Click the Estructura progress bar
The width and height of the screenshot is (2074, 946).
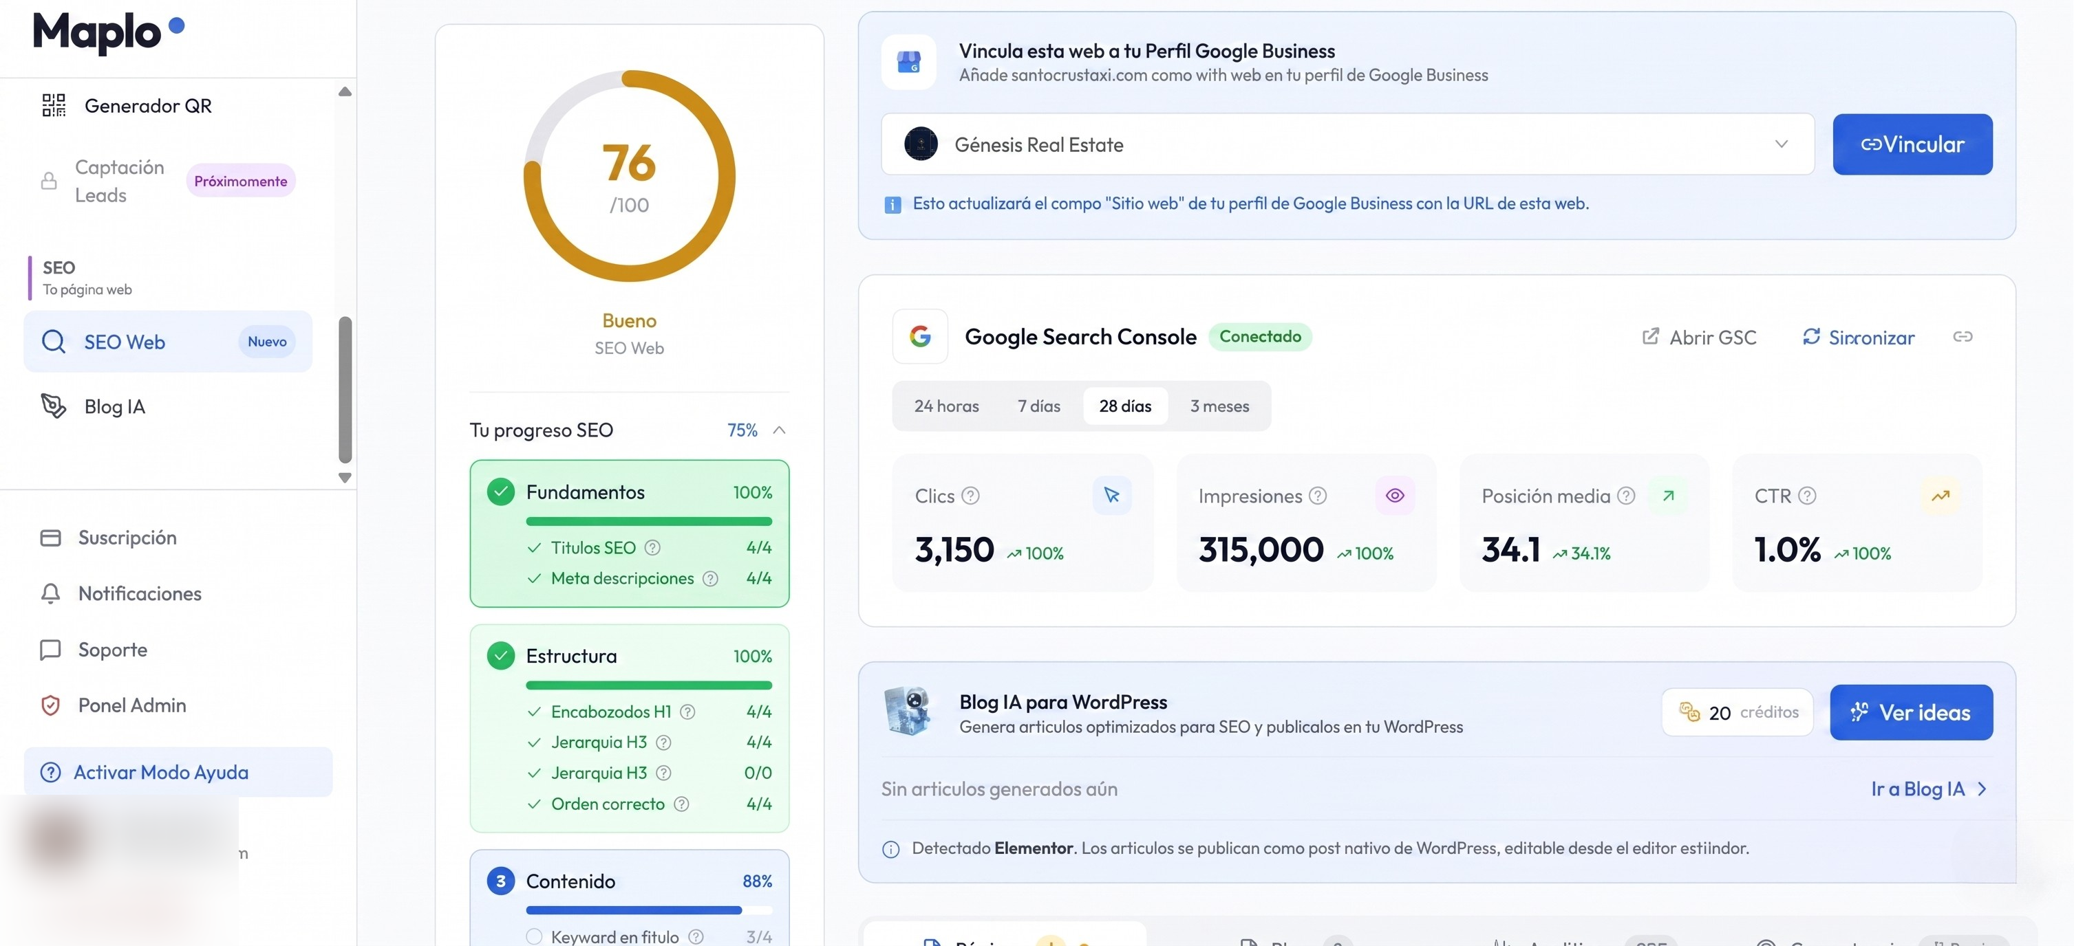click(649, 685)
